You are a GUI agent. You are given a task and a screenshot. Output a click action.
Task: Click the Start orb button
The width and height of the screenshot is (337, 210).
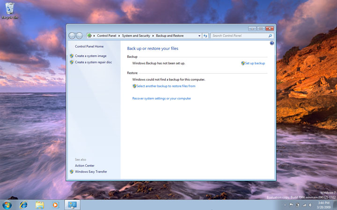pos(7,204)
